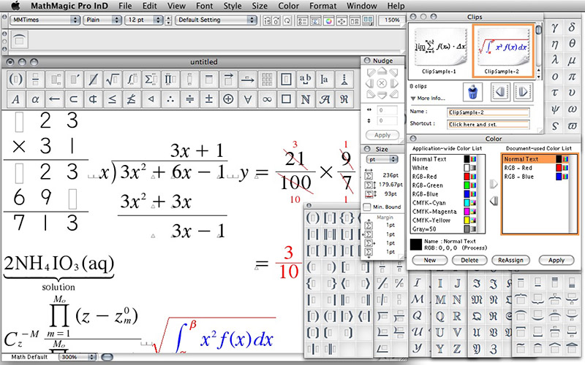The width and height of the screenshot is (585, 365).
Task: Click the Clips next-clip arrow icon
Action: [x=523, y=92]
